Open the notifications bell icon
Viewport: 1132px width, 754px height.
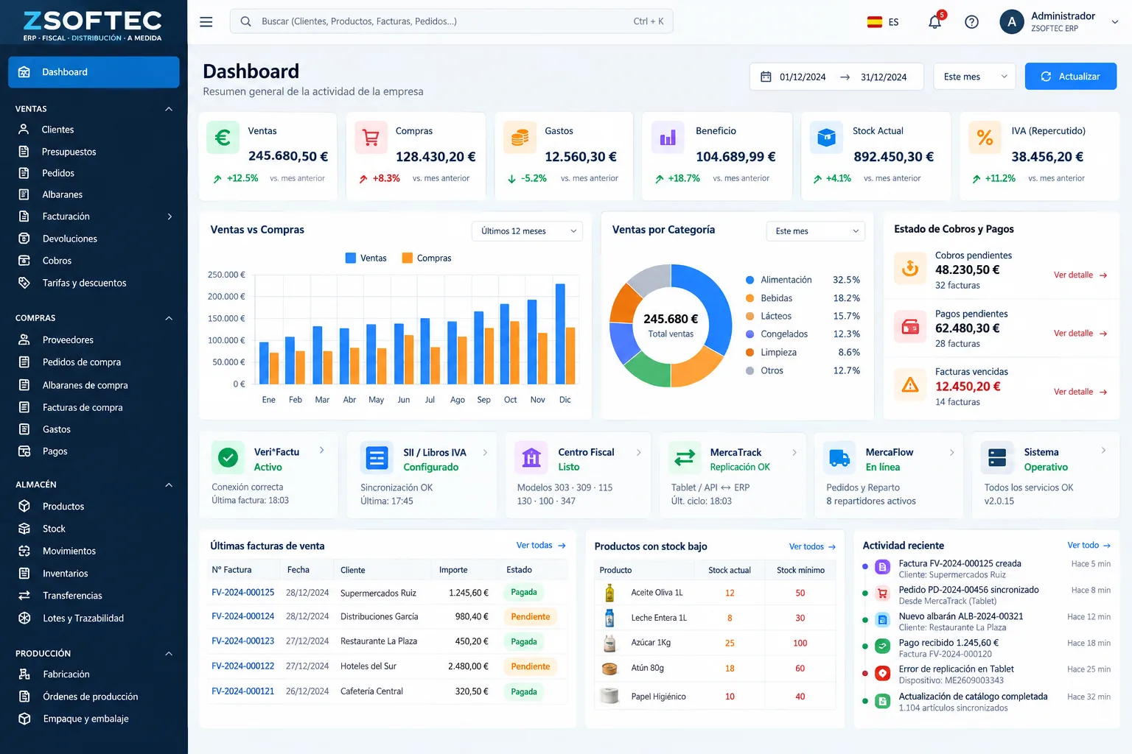(x=934, y=21)
